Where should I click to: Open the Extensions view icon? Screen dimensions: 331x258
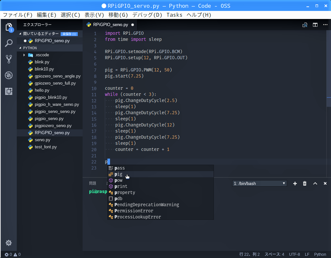9,91
